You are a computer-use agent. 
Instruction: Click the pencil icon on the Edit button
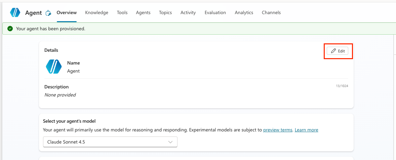pyautogui.click(x=333, y=51)
